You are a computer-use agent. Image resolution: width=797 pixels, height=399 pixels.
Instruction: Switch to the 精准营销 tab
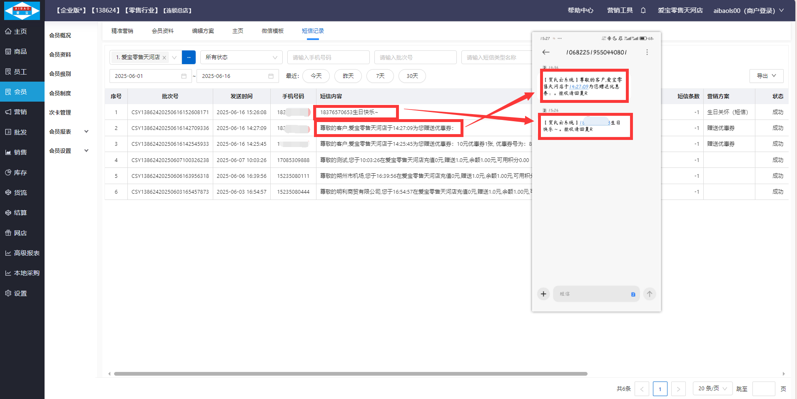(x=122, y=31)
